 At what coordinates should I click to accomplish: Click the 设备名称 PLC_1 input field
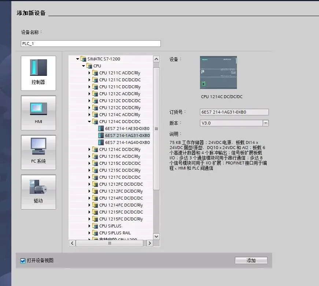coord(91,44)
